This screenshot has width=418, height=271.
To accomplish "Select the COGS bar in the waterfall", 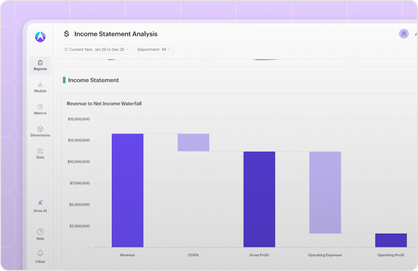I will coord(193,142).
